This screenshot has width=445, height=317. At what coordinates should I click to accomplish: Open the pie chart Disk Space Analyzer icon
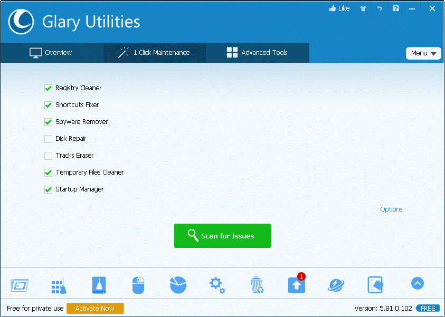pyautogui.click(x=178, y=285)
